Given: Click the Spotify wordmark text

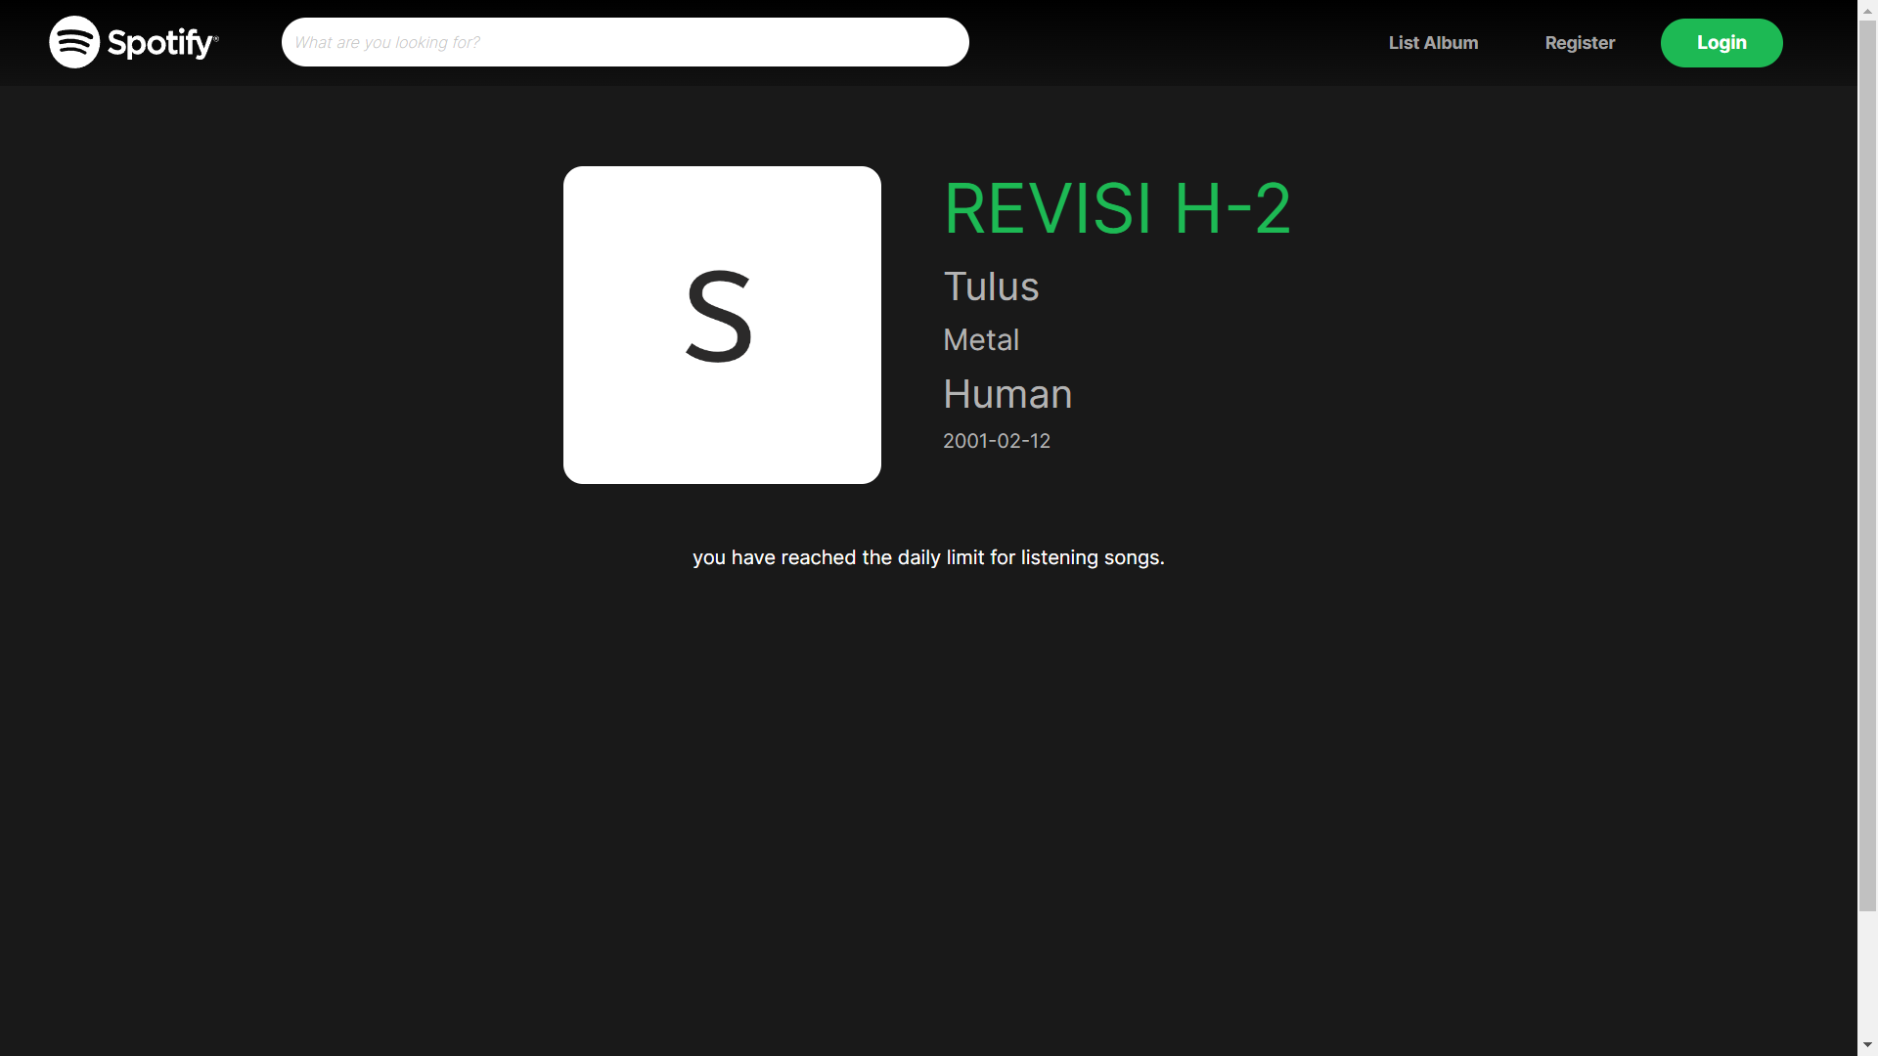Looking at the screenshot, I should tap(161, 43).
